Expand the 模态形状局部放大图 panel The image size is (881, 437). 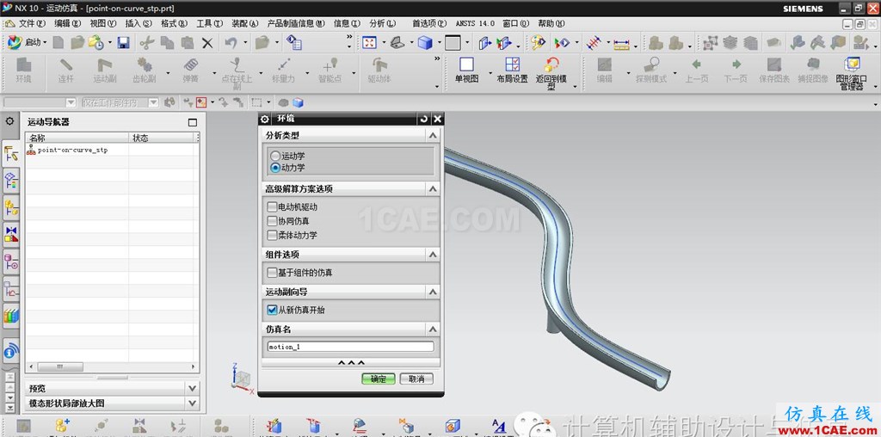pos(192,403)
